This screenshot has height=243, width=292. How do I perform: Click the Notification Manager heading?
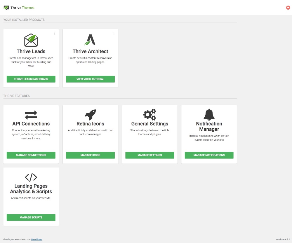209,127
